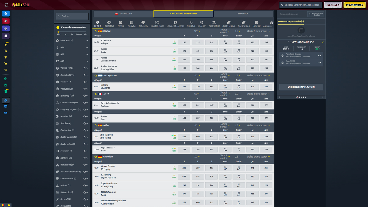Open the red casino chip icon in sidebar

pos(6,21)
